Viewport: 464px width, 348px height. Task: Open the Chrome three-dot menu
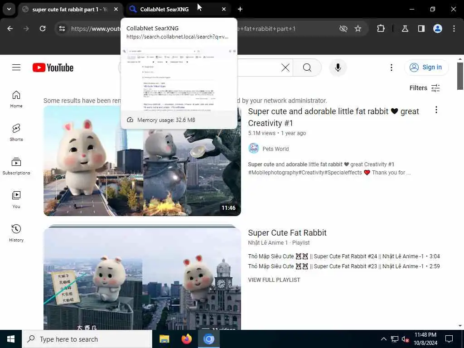click(454, 29)
